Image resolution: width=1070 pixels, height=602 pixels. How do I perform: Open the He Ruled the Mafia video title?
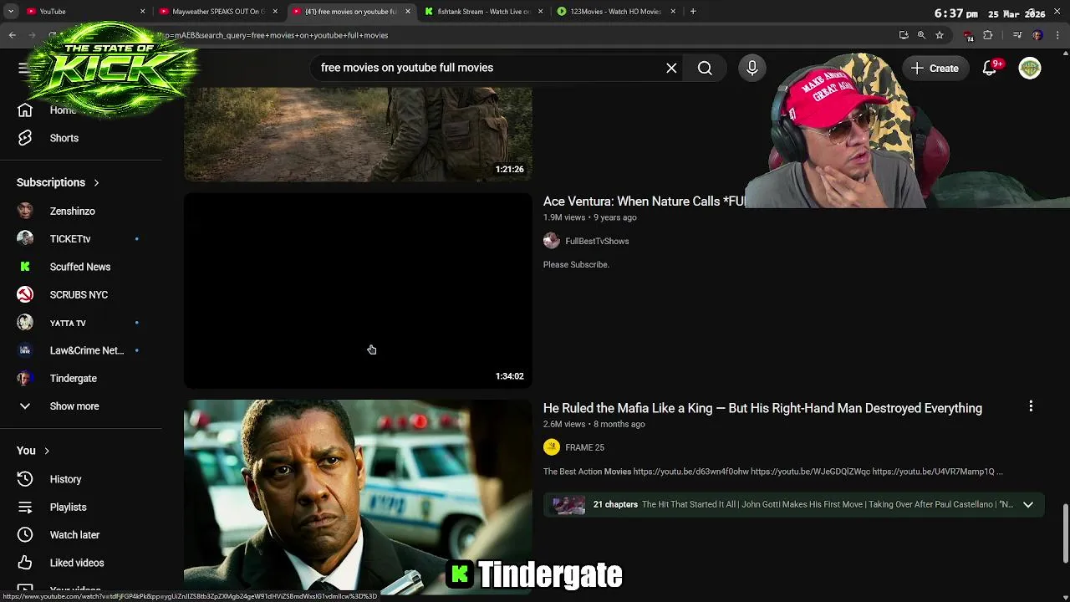pos(762,408)
